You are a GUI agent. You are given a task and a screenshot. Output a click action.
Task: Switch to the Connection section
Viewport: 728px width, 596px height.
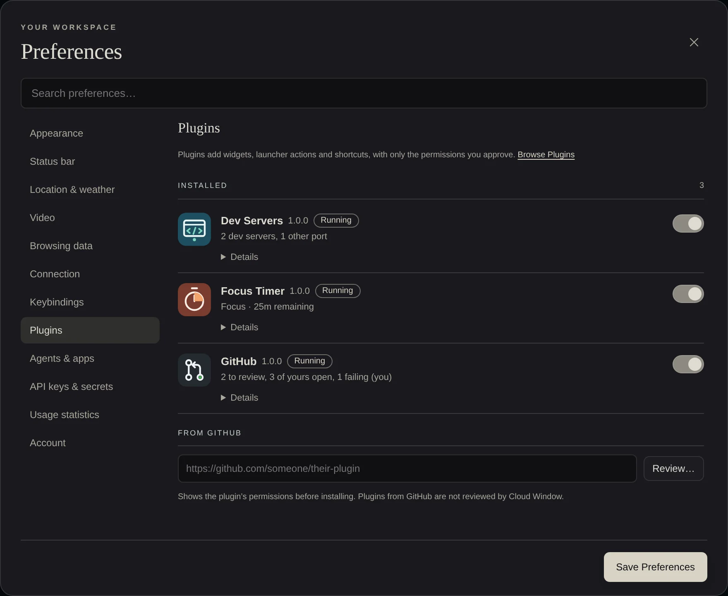(x=90, y=274)
